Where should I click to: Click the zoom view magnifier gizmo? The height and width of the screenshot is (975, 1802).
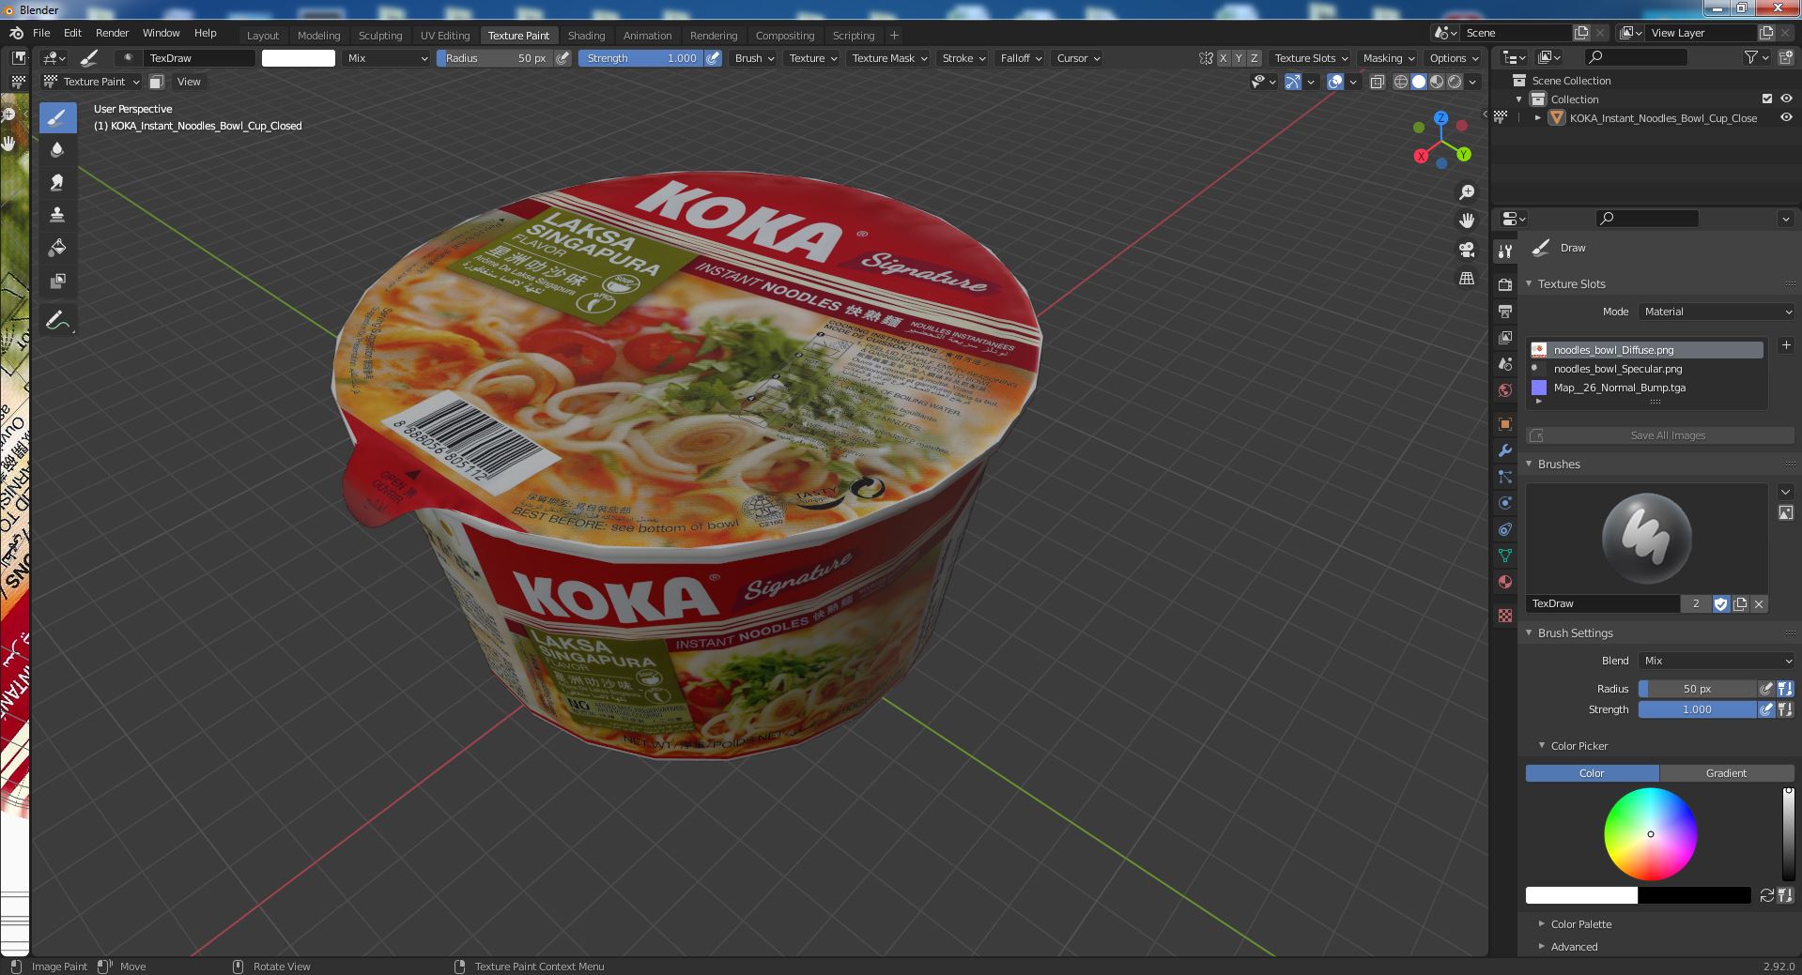pyautogui.click(x=1466, y=192)
